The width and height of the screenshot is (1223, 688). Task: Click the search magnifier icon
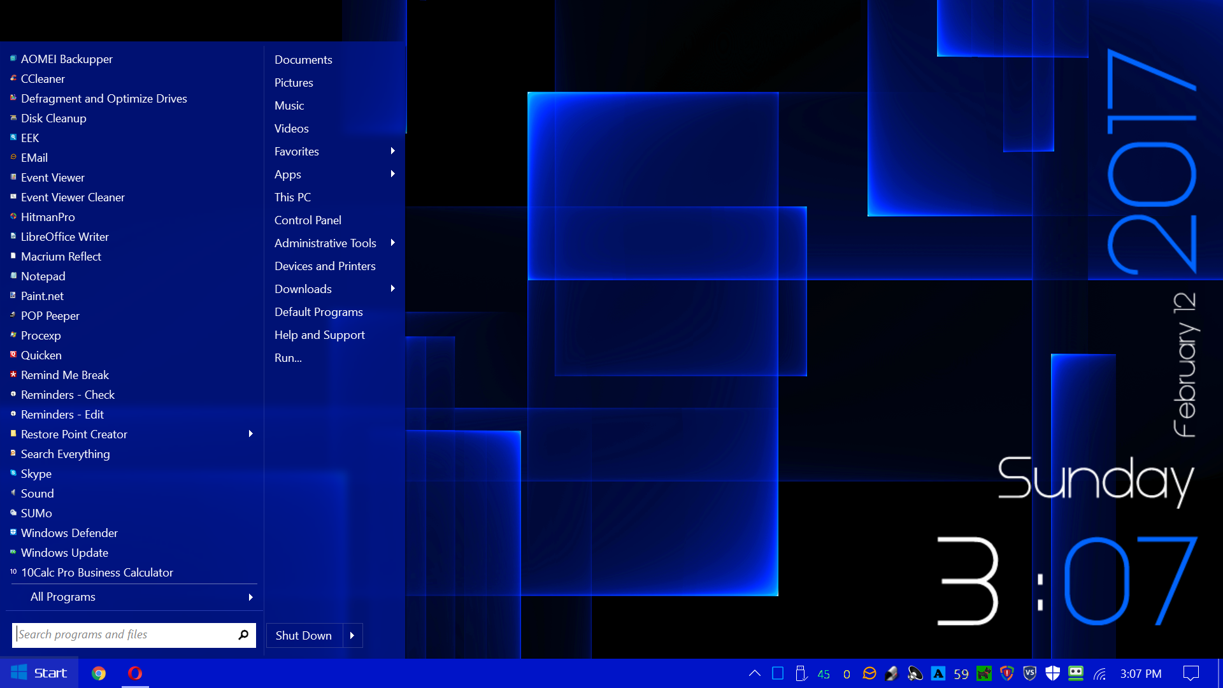[243, 634]
